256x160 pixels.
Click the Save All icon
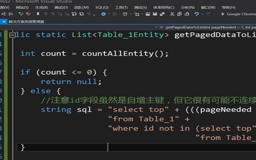(162, 14)
